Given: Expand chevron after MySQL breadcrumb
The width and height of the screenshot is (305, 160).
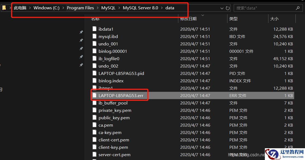Looking at the screenshot, I should point(119,8).
